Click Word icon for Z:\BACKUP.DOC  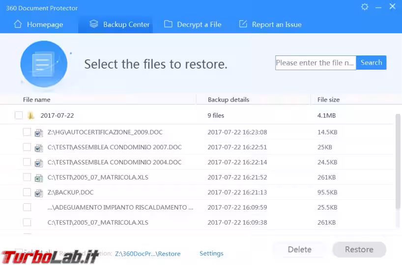click(x=39, y=193)
